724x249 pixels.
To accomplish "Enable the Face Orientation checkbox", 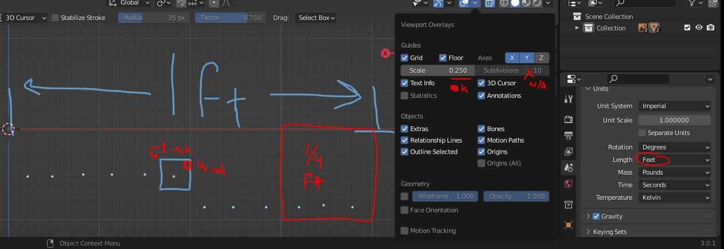I will [x=404, y=210].
